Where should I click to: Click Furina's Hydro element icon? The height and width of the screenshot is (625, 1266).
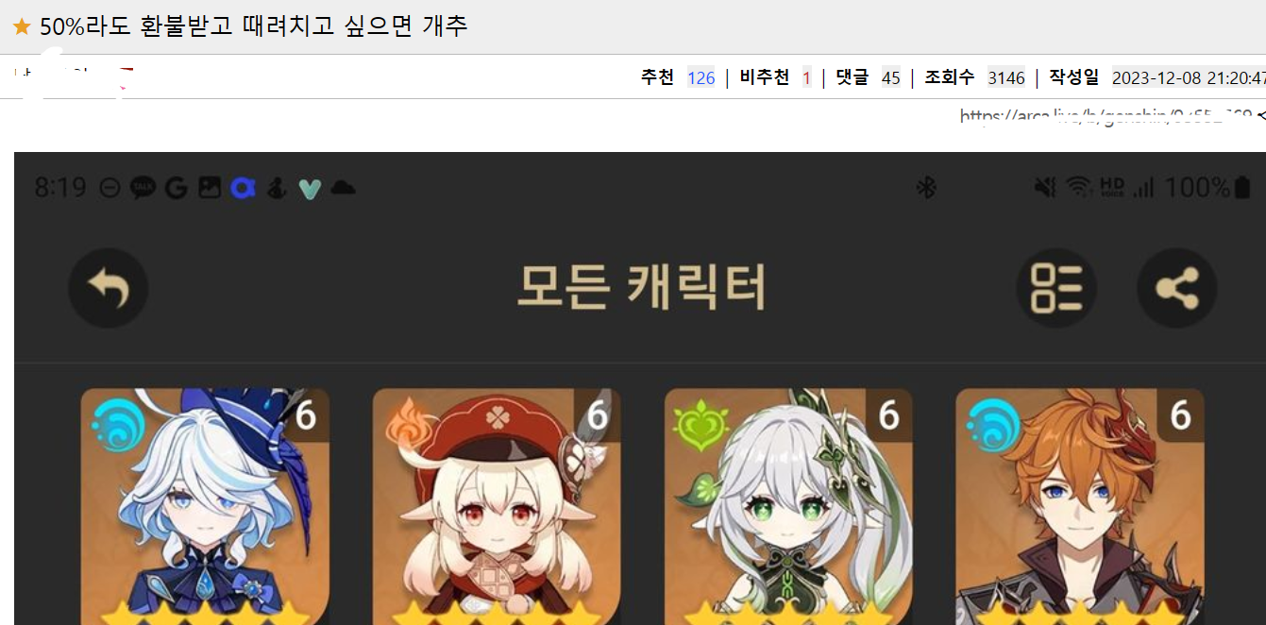(116, 427)
